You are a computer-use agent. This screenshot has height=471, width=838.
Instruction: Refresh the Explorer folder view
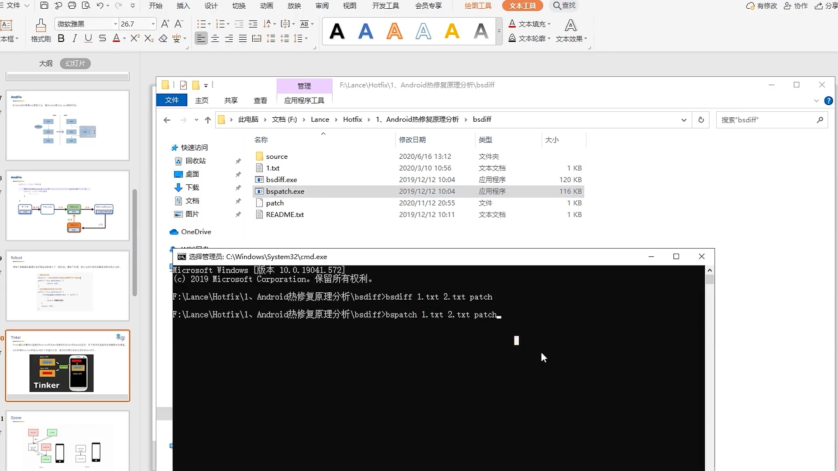tap(701, 119)
